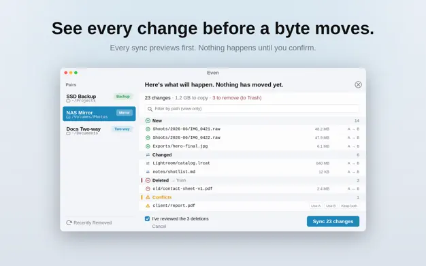Click the Two-way badge
Screen dimensions: 426x266
coord(122,129)
